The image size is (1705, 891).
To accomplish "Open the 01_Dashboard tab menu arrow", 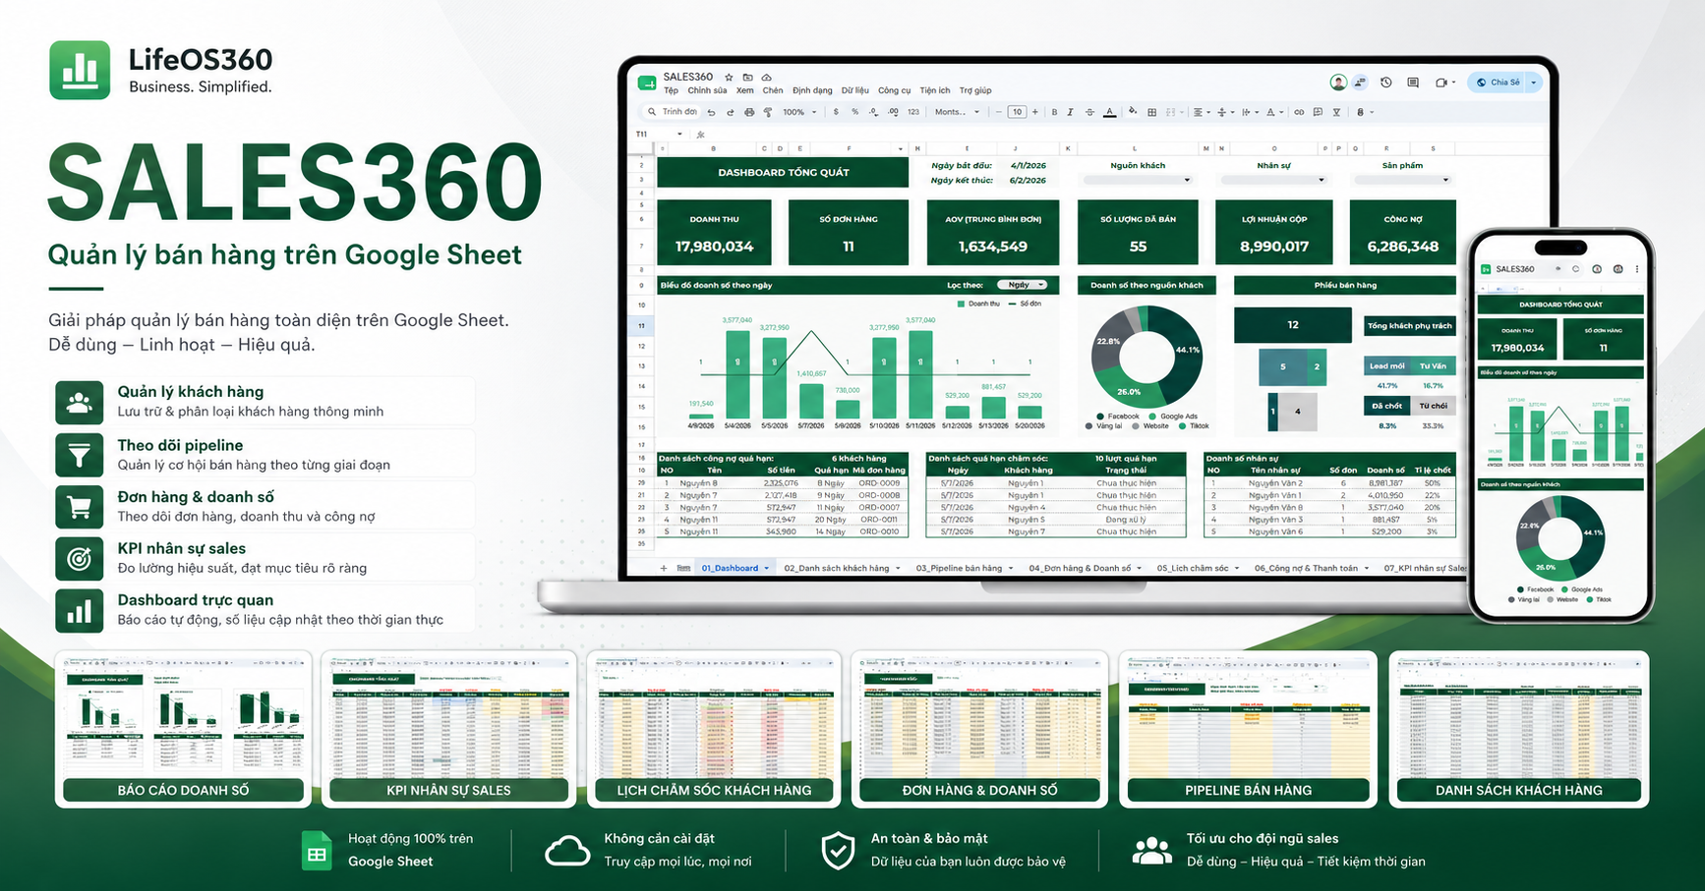I will point(767,568).
